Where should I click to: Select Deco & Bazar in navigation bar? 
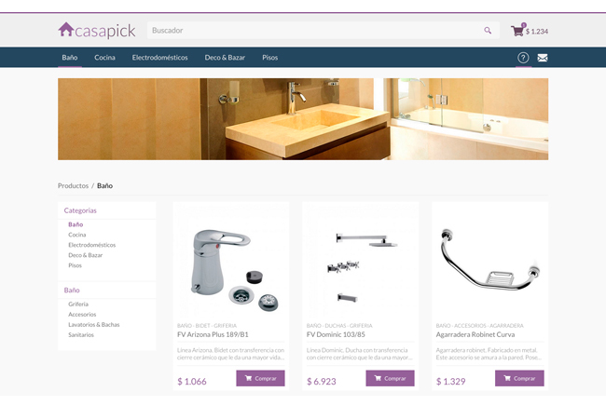point(225,58)
